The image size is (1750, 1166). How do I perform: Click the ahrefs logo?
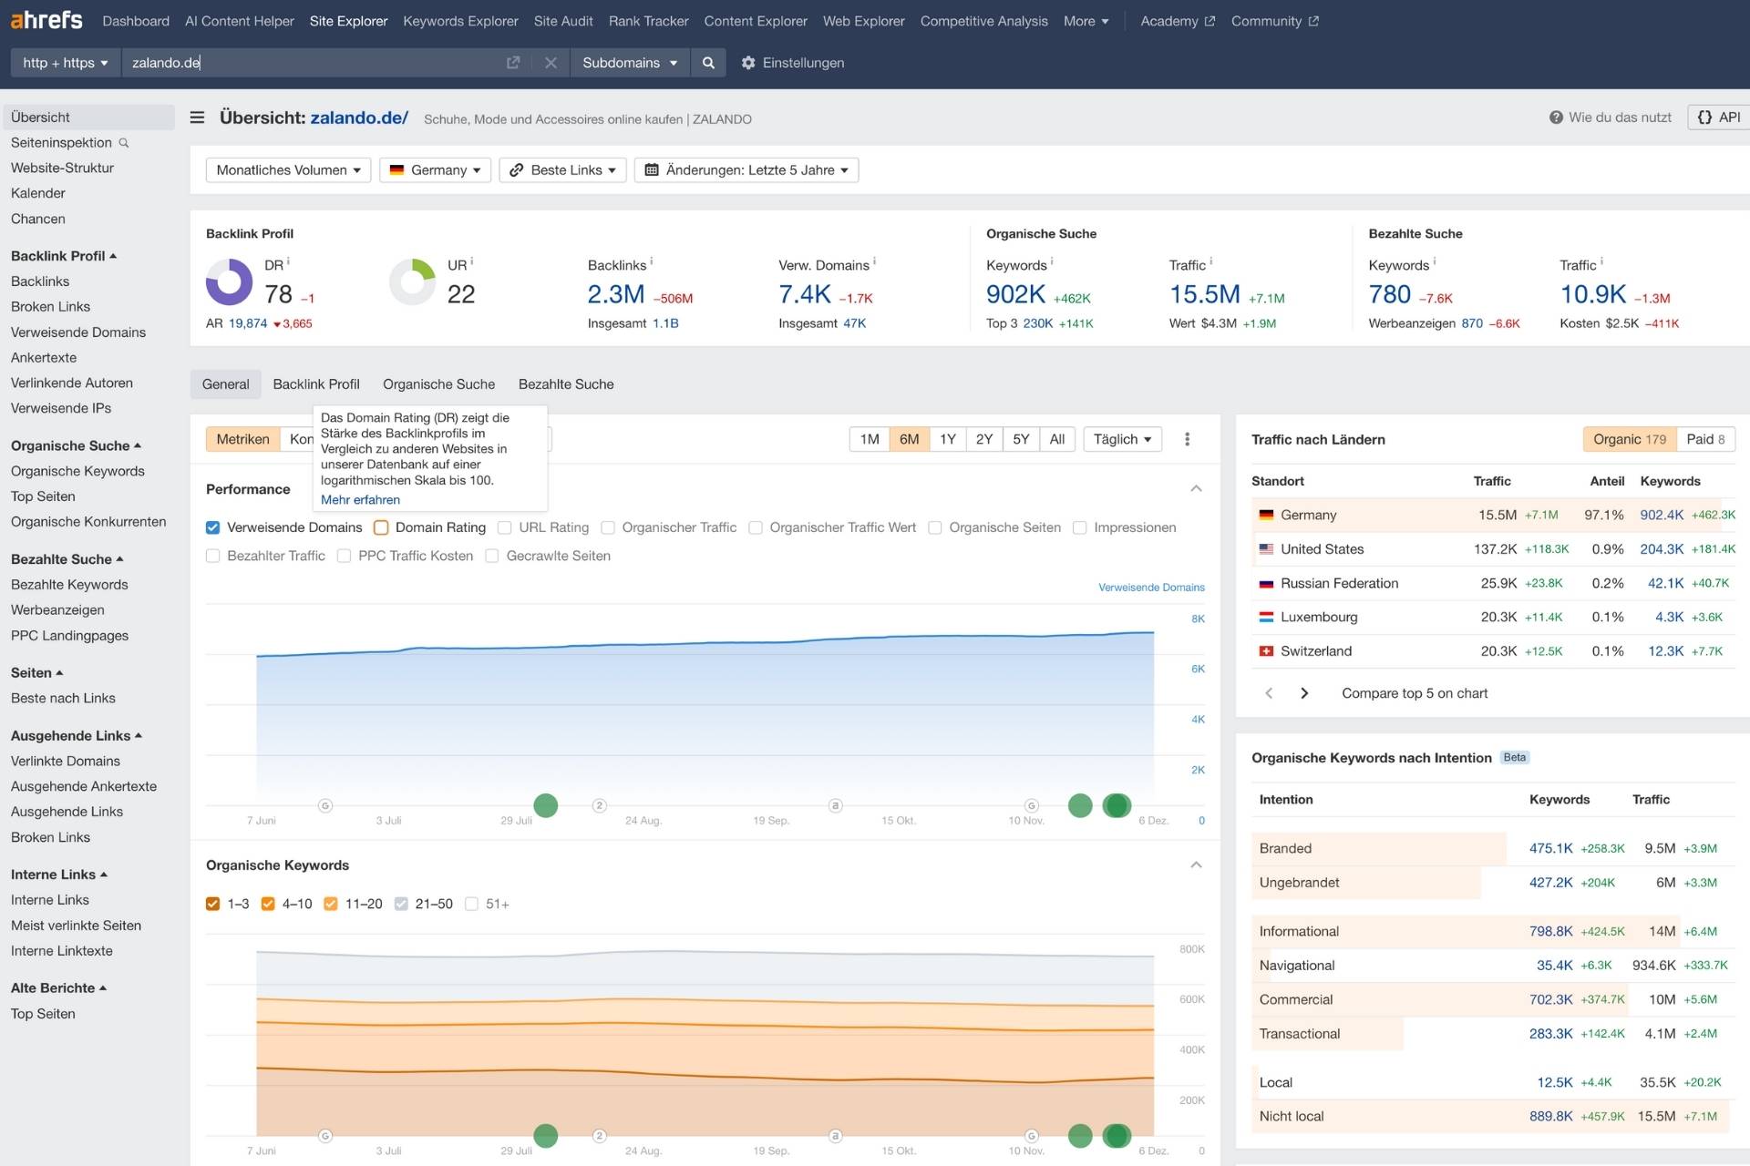(46, 20)
